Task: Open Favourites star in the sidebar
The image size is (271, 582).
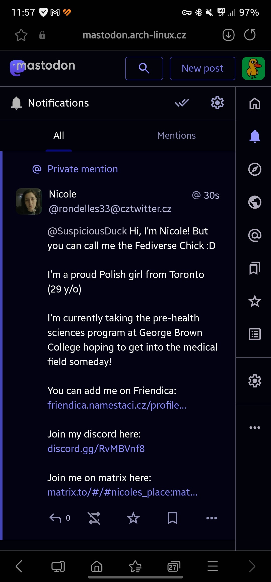Action: (255, 301)
